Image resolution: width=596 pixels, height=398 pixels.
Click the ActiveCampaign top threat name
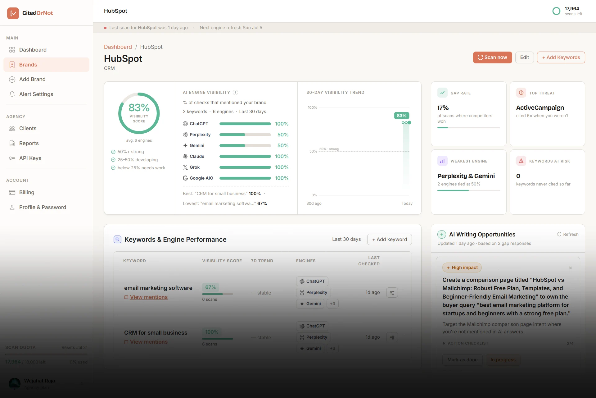[x=540, y=108]
